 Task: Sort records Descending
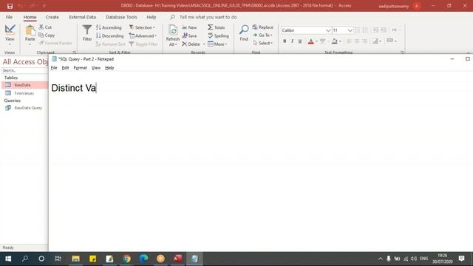110,35
